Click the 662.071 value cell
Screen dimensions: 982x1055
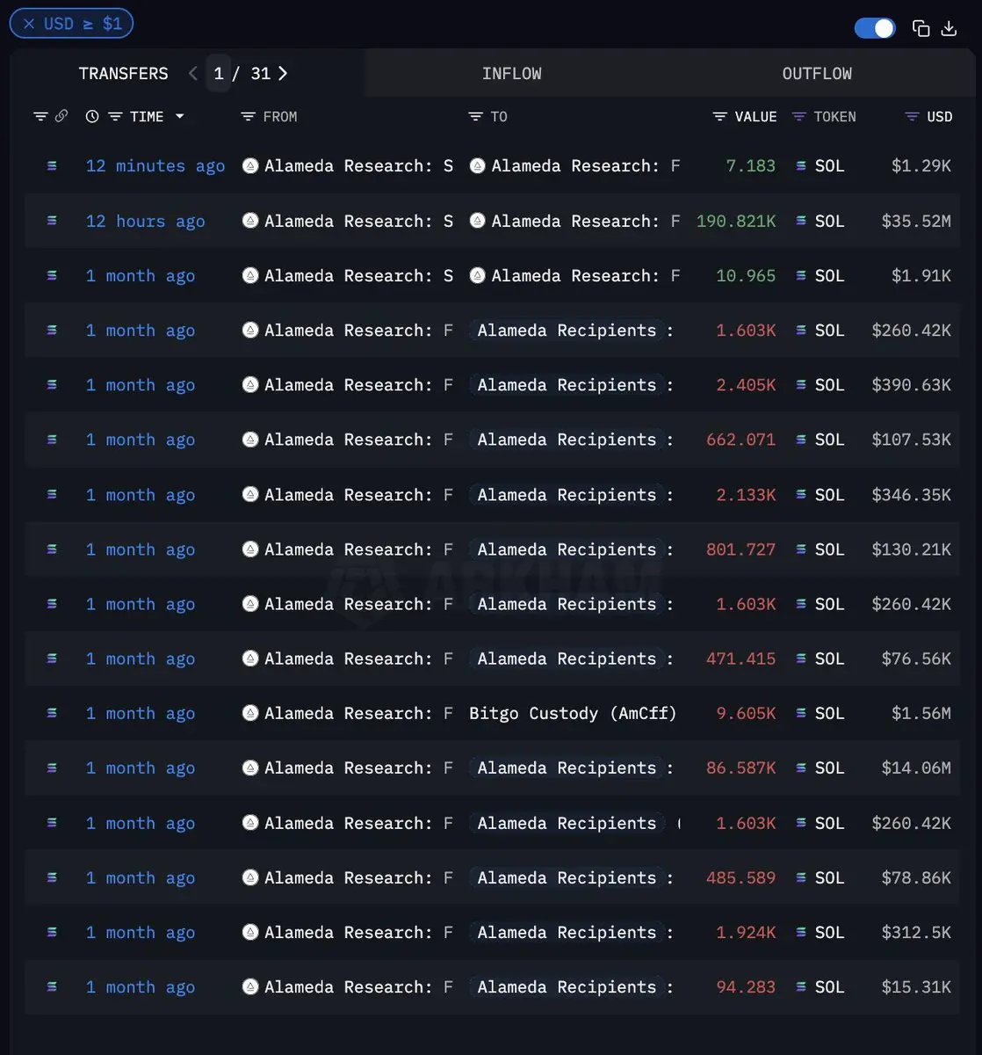coord(741,439)
